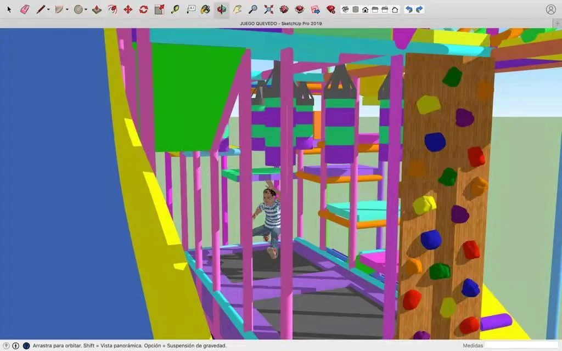The image size is (562, 351).
Task: Select the Arc tool
Action: (x=59, y=9)
